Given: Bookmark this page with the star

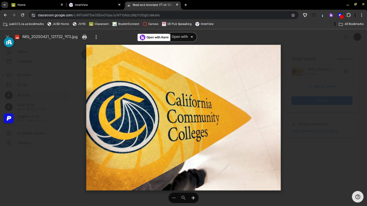Looking at the screenshot, I should [293, 15].
